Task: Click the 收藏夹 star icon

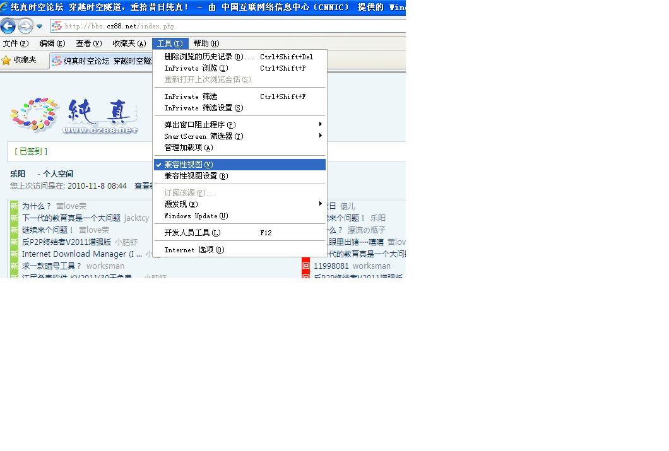Action: tap(6, 60)
